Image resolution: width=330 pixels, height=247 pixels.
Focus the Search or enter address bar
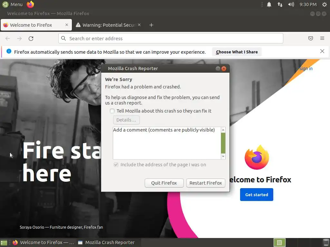click(171, 39)
